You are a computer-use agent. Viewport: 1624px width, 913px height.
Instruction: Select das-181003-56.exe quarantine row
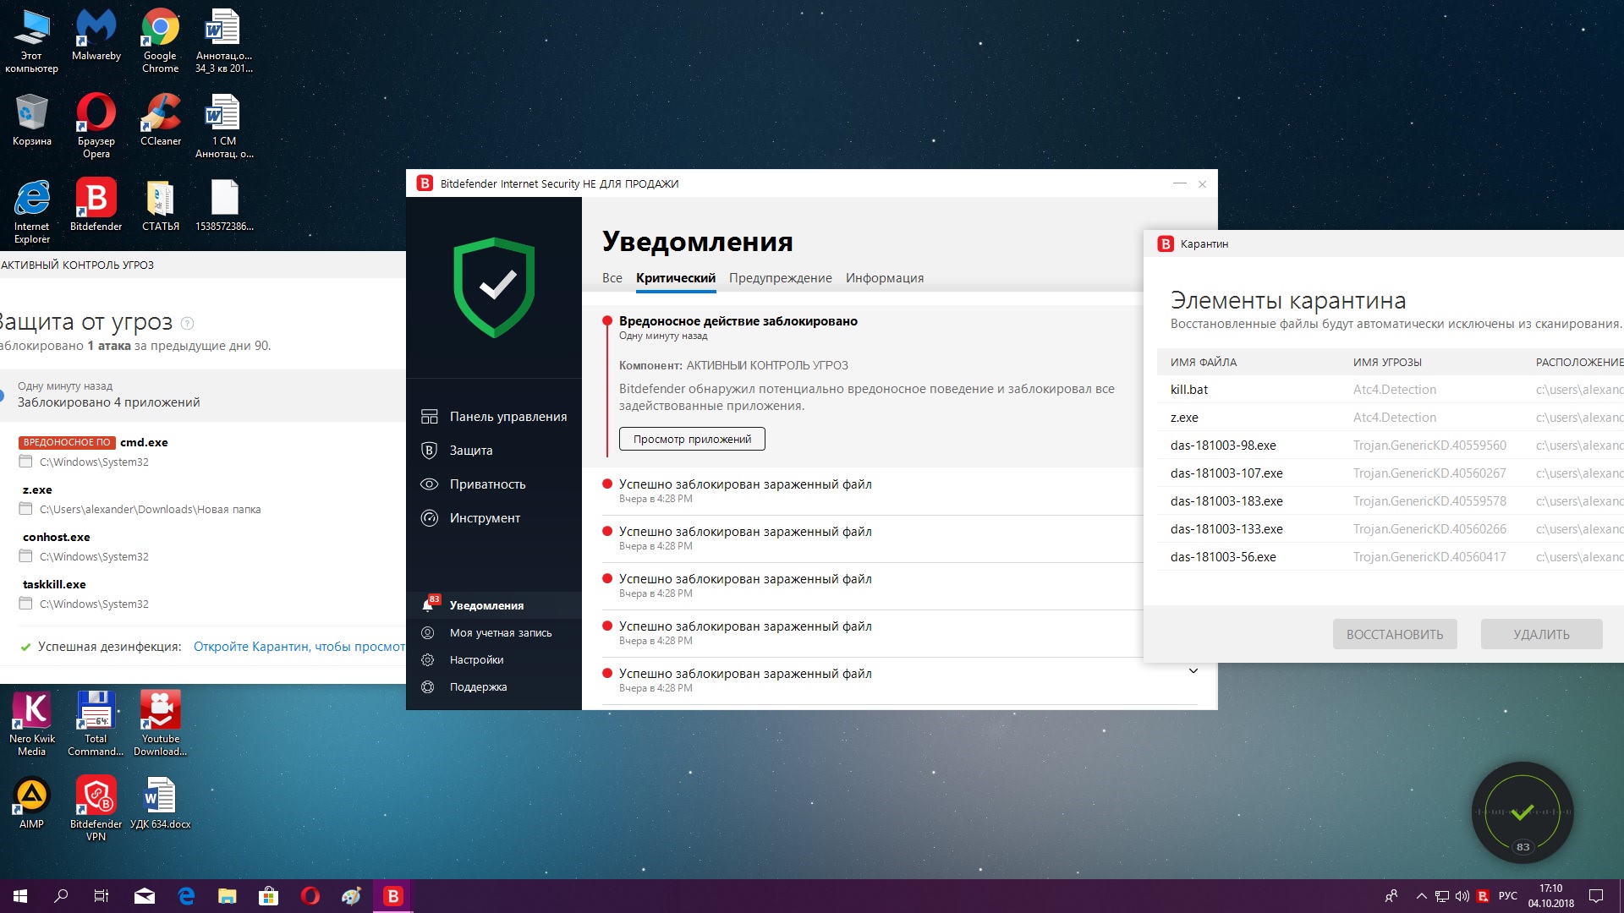click(1390, 557)
